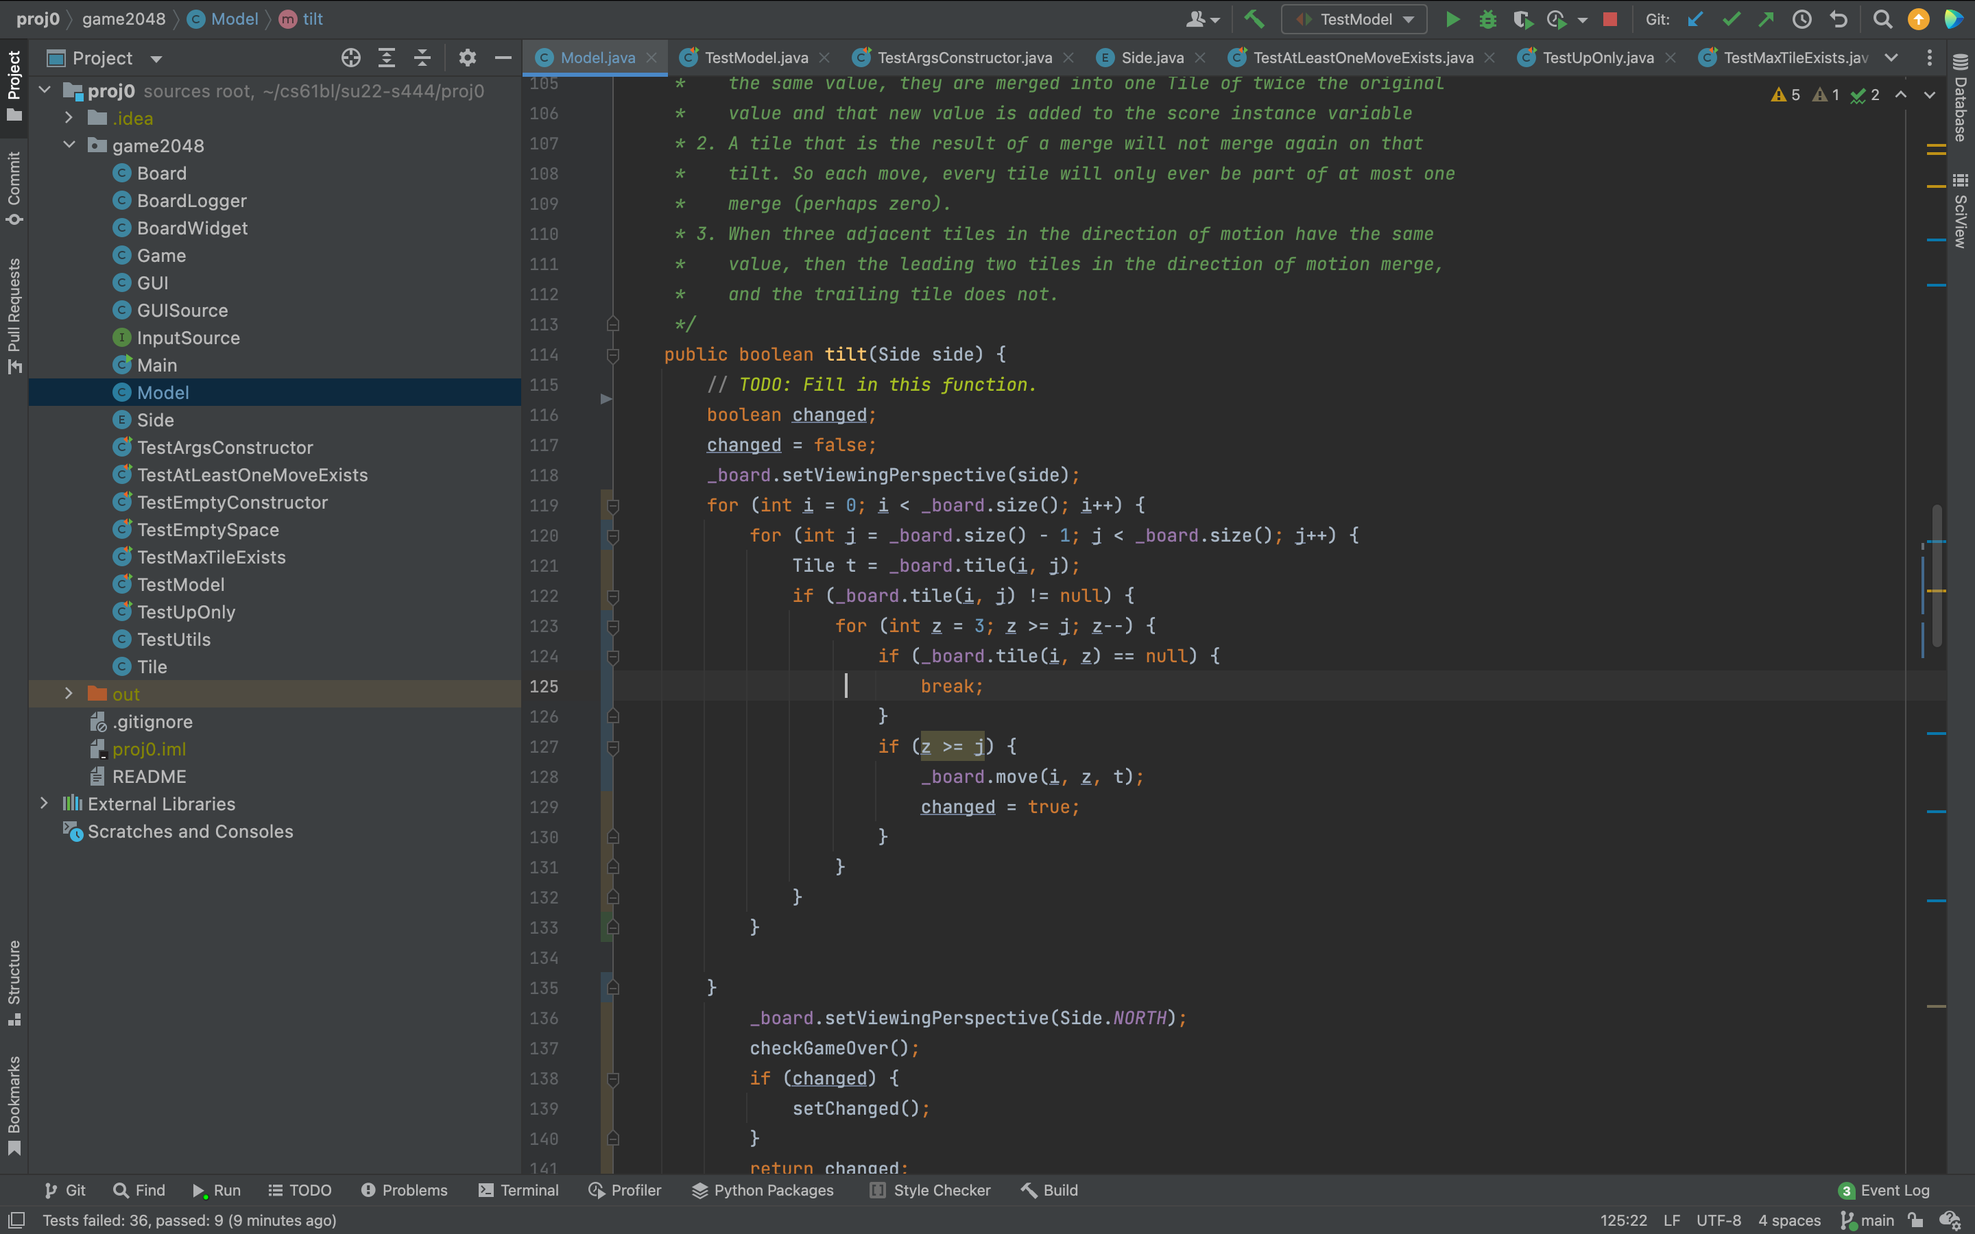Click Git update project arrow icon
This screenshot has height=1234, width=1975.
click(x=1695, y=20)
